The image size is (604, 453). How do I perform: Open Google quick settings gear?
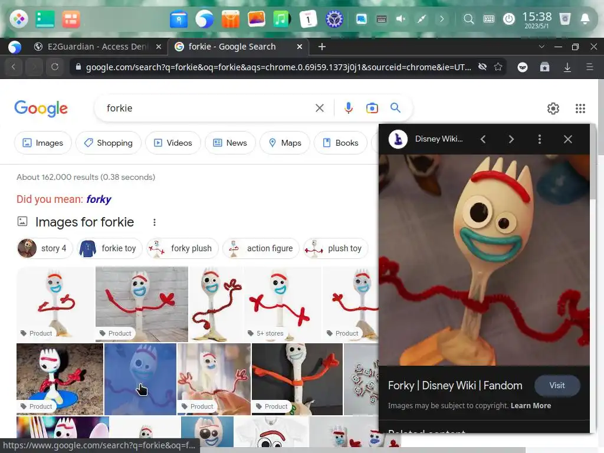(x=553, y=109)
